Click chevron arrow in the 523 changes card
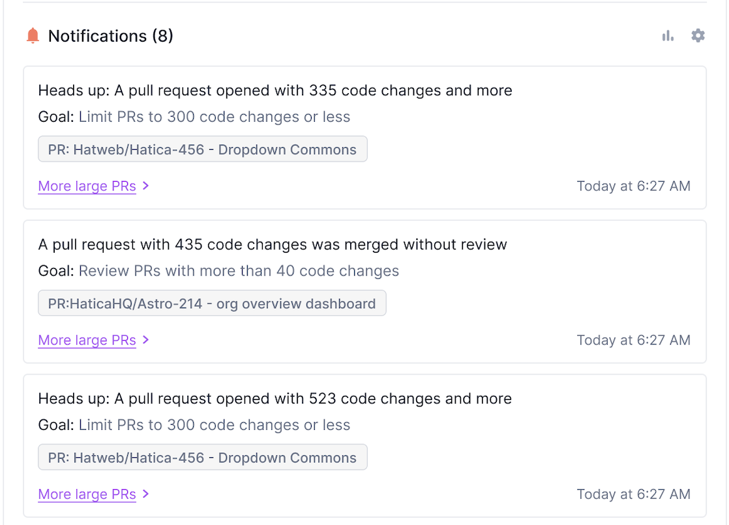Viewport: 729px width, 525px height. click(146, 494)
